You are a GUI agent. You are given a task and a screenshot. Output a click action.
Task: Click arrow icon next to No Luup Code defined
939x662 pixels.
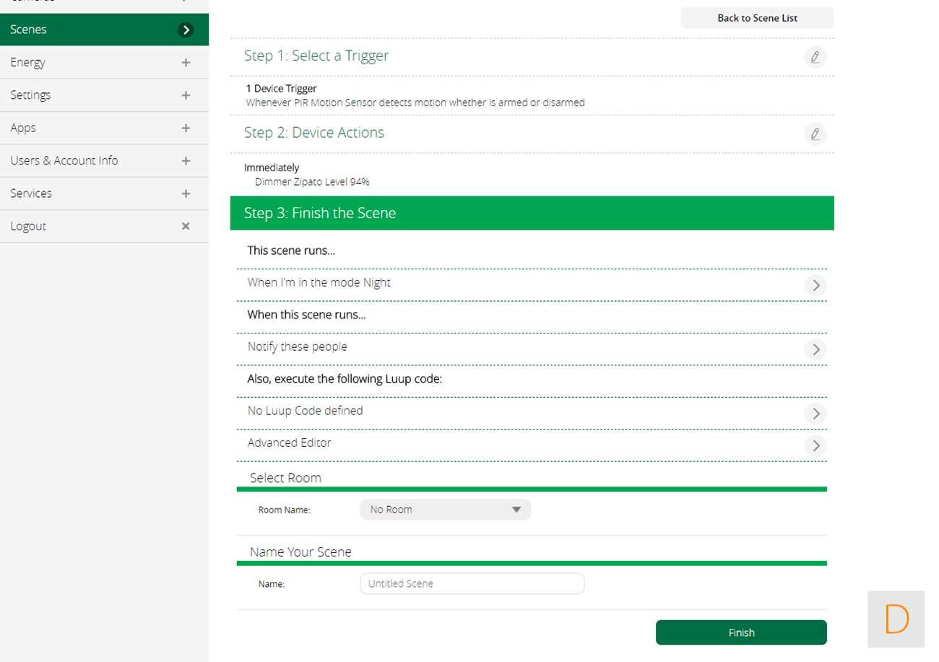pyautogui.click(x=815, y=414)
